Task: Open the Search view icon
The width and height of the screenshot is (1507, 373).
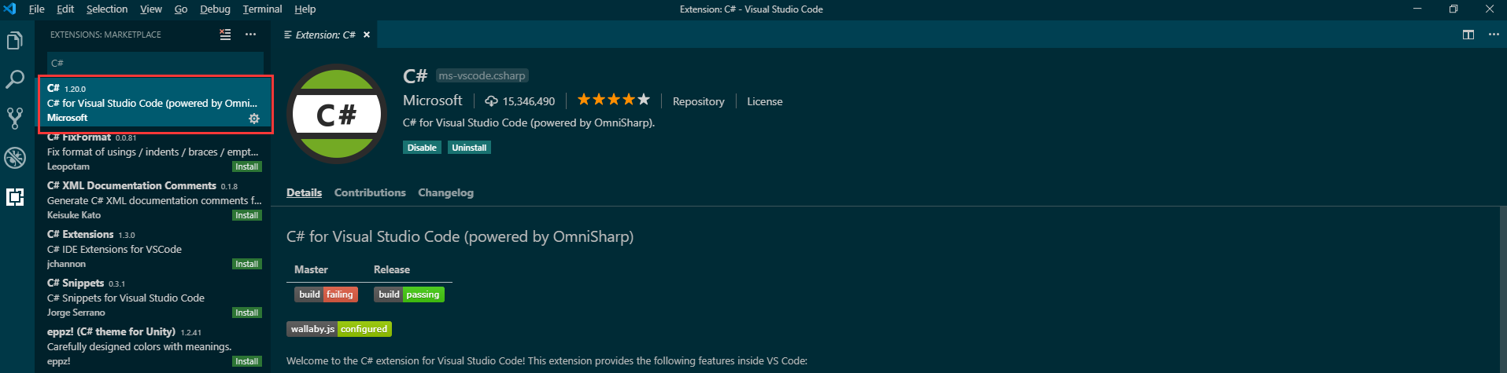Action: click(14, 79)
